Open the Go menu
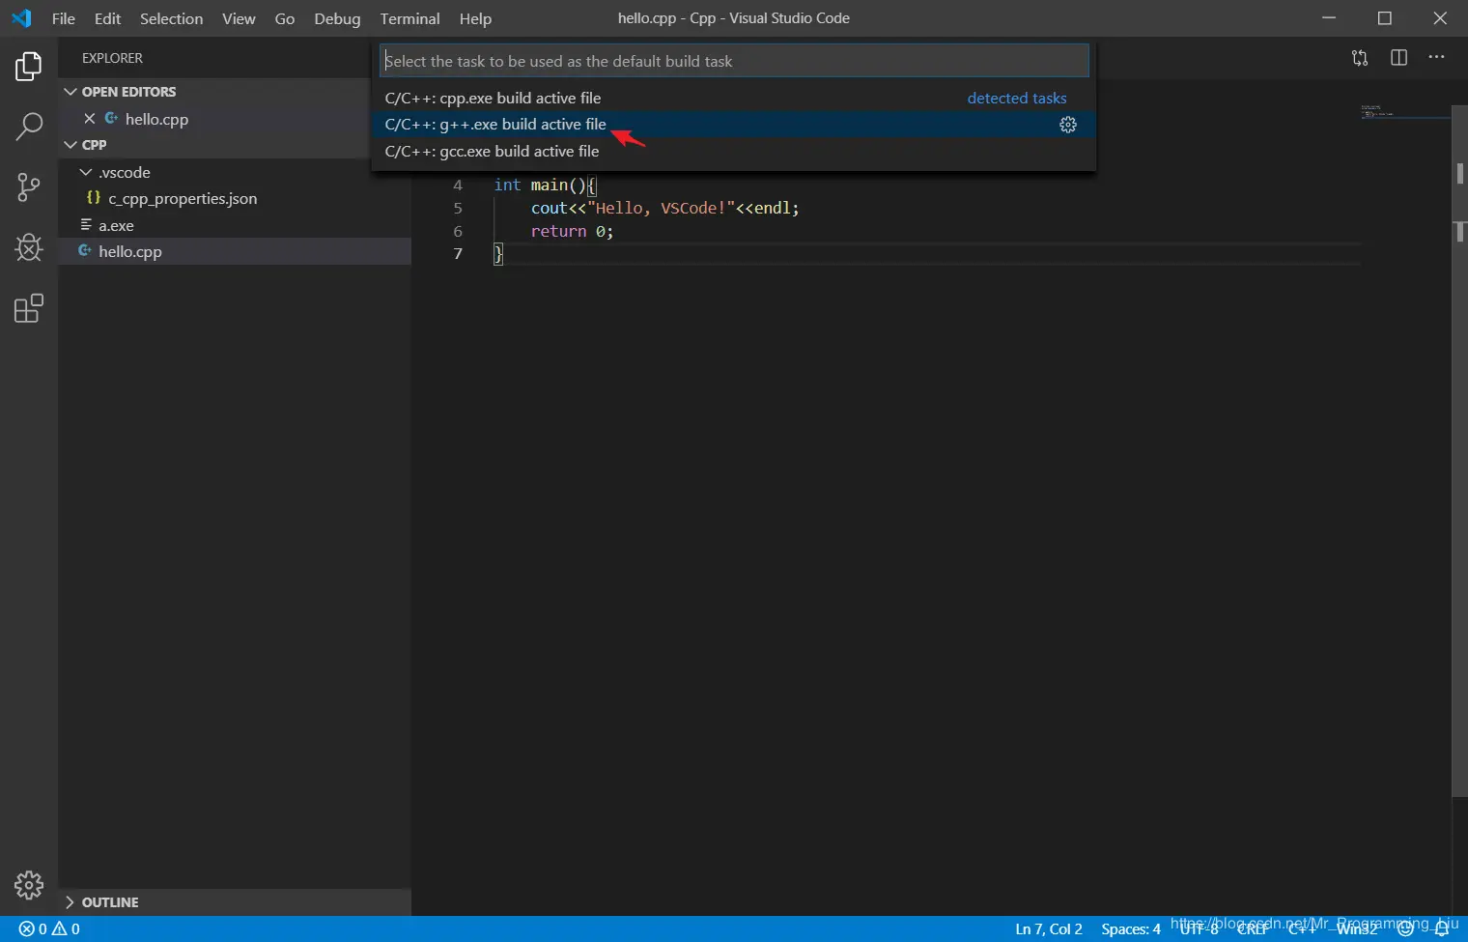1468x942 pixels. pyautogui.click(x=285, y=18)
